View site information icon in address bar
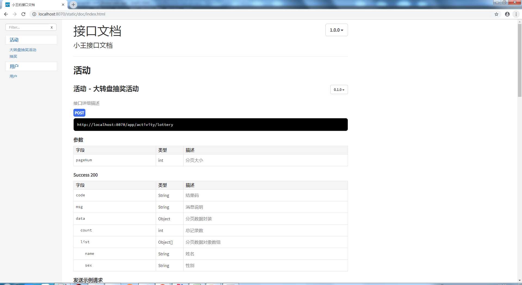This screenshot has width=522, height=285. [34, 14]
